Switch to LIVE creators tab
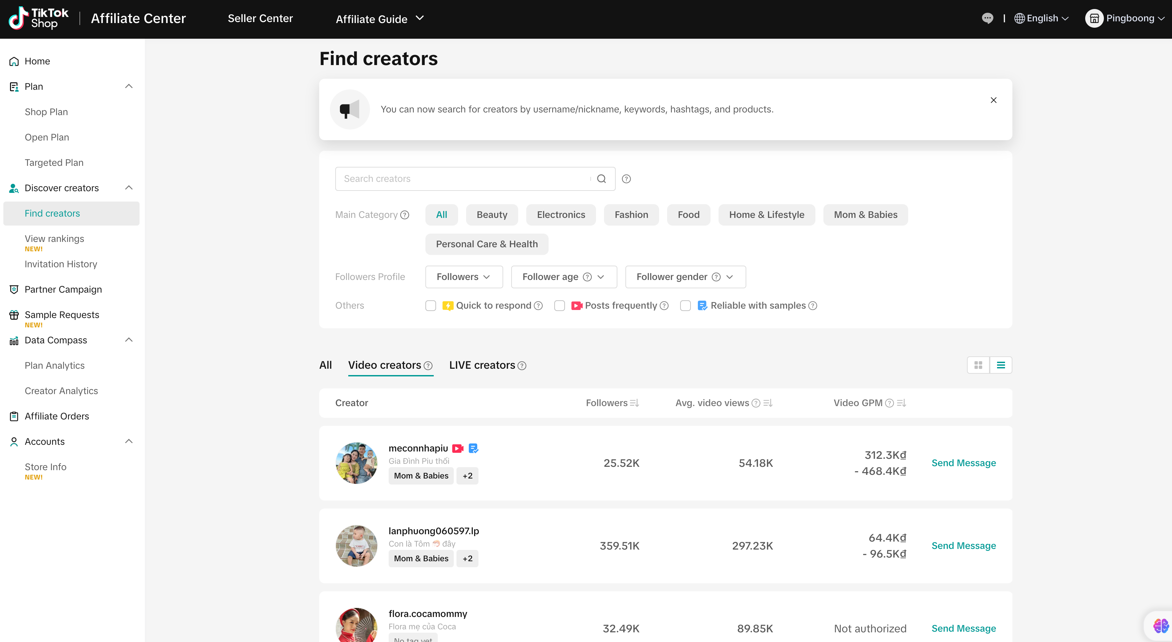This screenshot has width=1172, height=642. [x=482, y=365]
